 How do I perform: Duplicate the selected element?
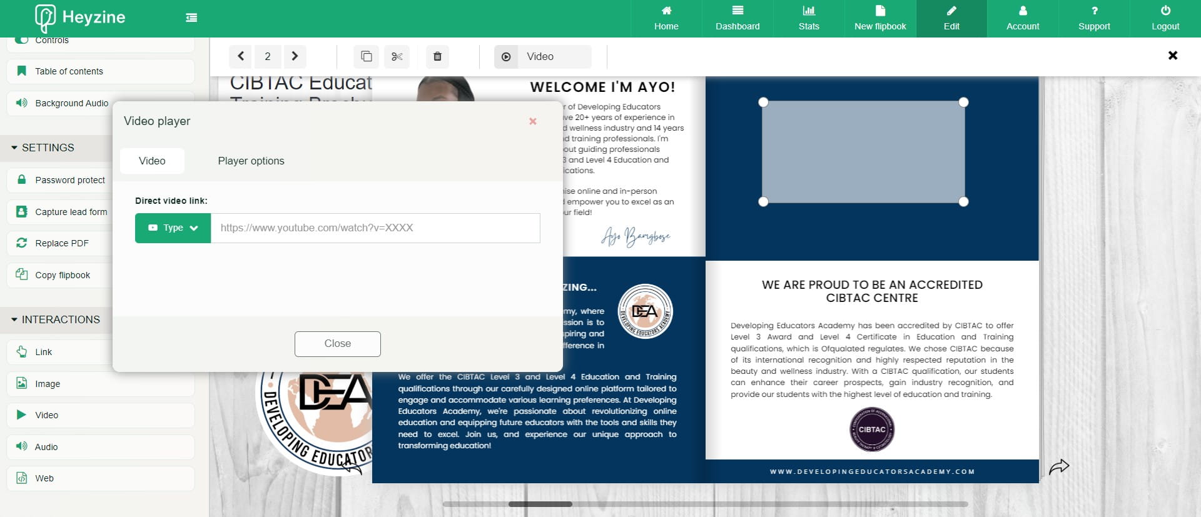pyautogui.click(x=367, y=56)
